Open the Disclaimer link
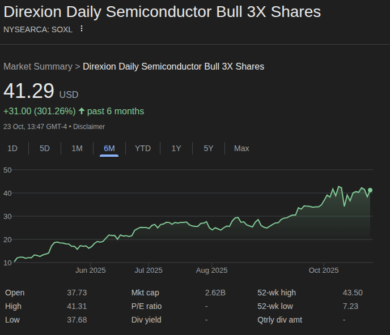This screenshot has height=335, width=390. pos(89,127)
